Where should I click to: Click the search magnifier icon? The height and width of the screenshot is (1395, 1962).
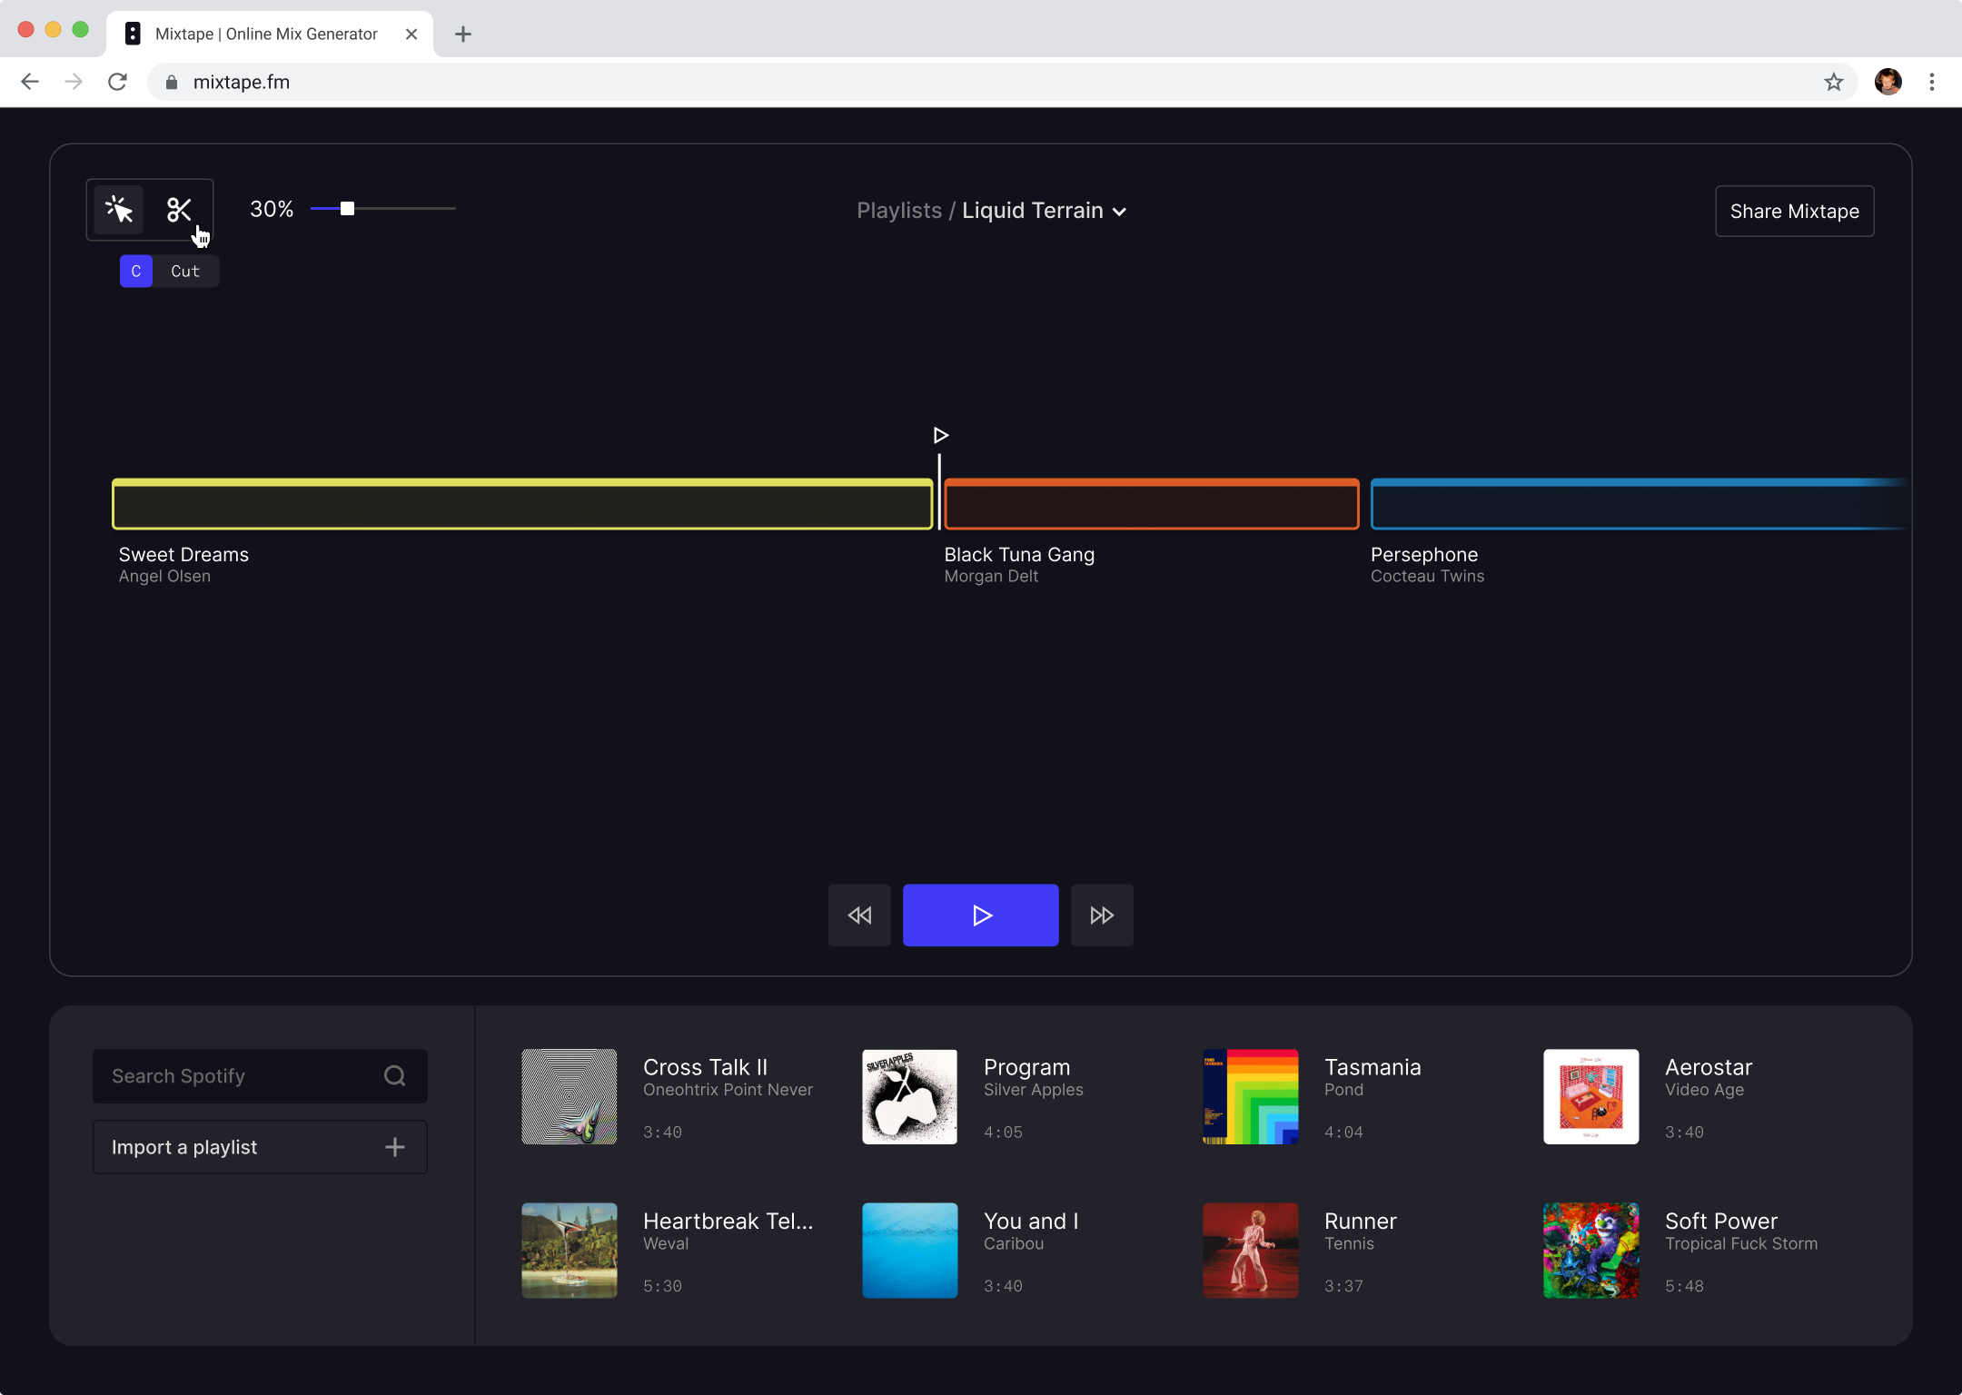coord(394,1076)
